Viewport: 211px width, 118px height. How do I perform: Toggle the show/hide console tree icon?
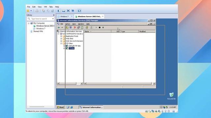click(71, 28)
